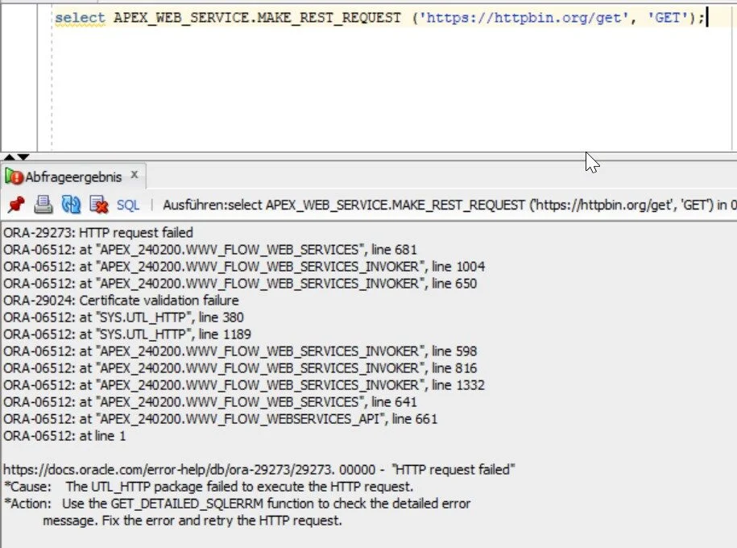Close the Abfrageergebnis tab
737x548 pixels.
[135, 175]
